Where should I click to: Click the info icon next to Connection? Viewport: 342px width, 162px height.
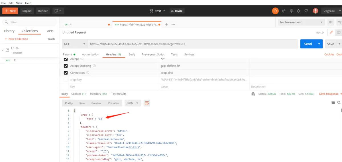point(88,73)
